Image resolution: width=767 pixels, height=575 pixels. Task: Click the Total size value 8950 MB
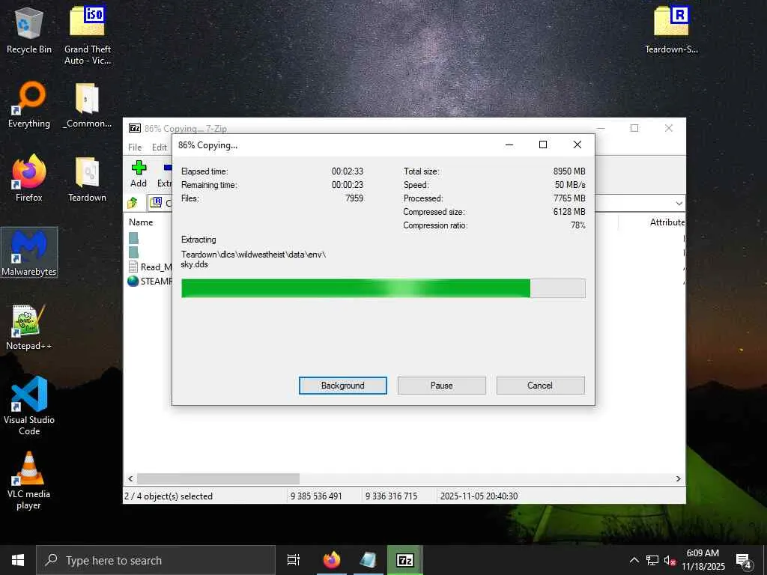click(x=569, y=171)
